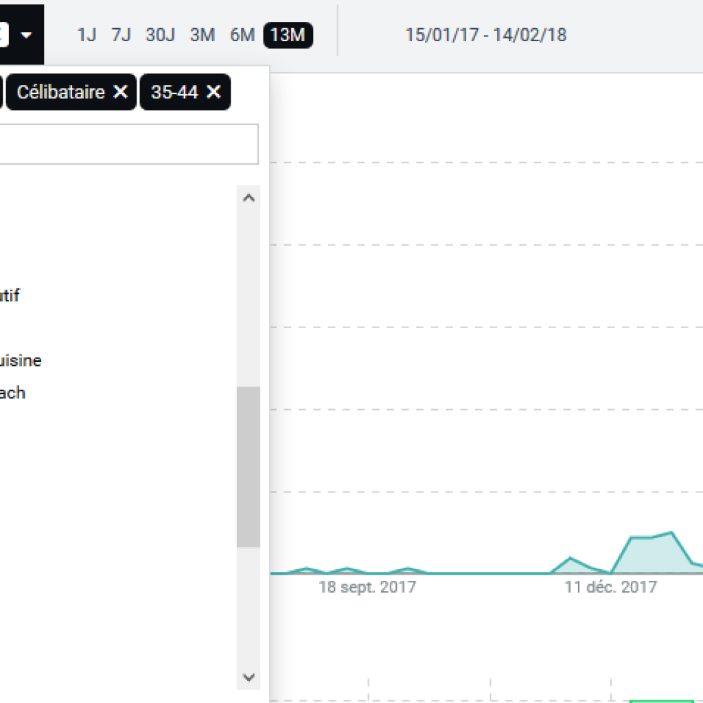This screenshot has width=703, height=703.
Task: Select the 7J time range
Action: pos(121,35)
